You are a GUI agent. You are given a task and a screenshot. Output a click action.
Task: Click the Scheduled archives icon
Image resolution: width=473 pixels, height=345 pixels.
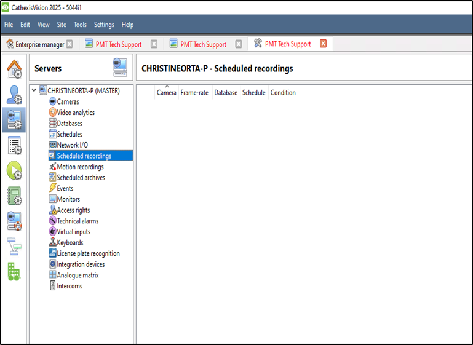(x=52, y=177)
